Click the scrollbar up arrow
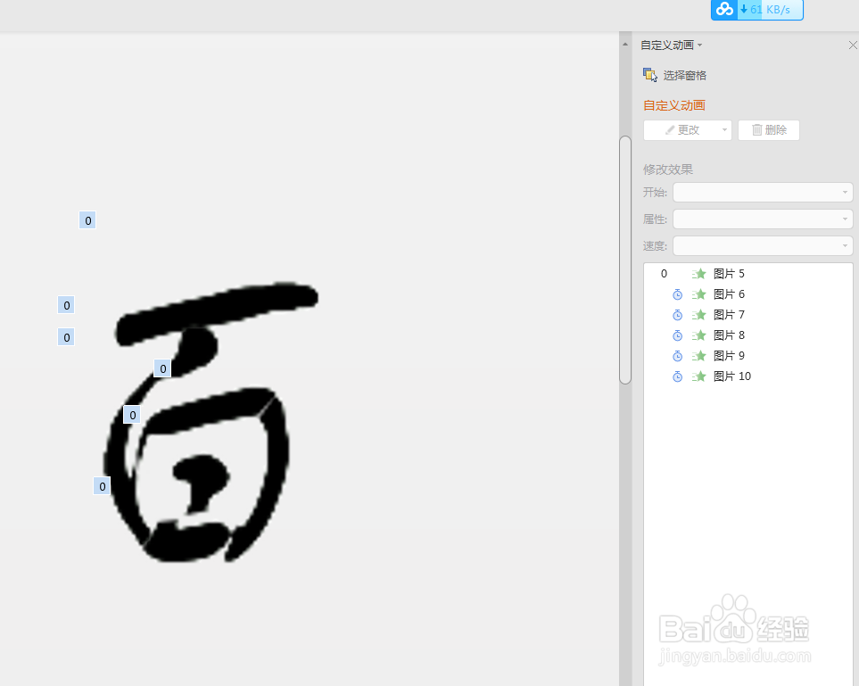 (x=625, y=45)
